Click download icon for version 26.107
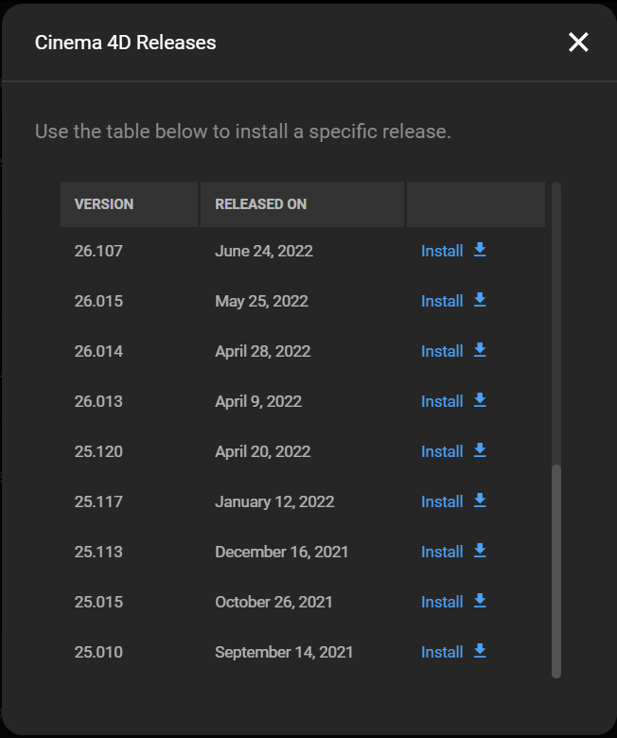This screenshot has height=738, width=617. point(480,250)
